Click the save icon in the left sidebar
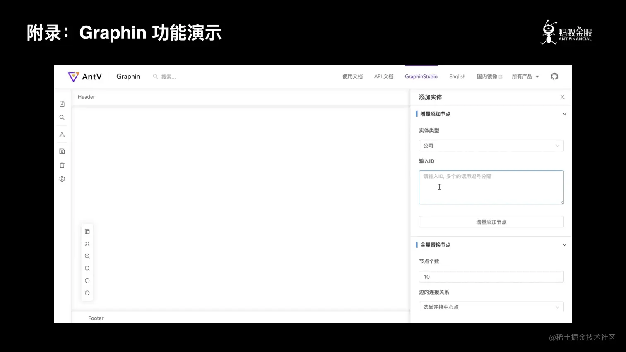 [x=62, y=151]
